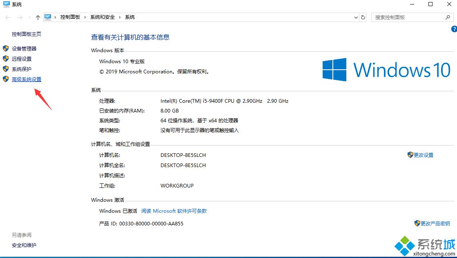The height and width of the screenshot is (258, 457).
Task: Click the shield icon beside 设备管理器
Action: 6,48
